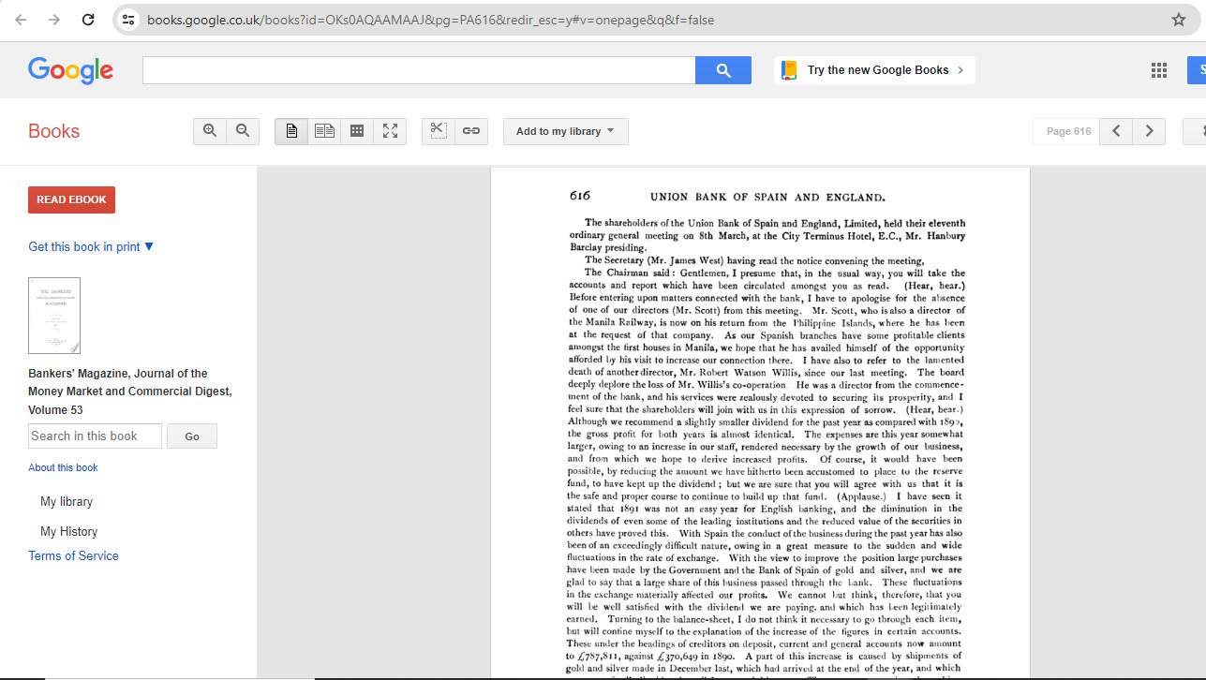Open the link to this book
The height and width of the screenshot is (680, 1206).
471,131
